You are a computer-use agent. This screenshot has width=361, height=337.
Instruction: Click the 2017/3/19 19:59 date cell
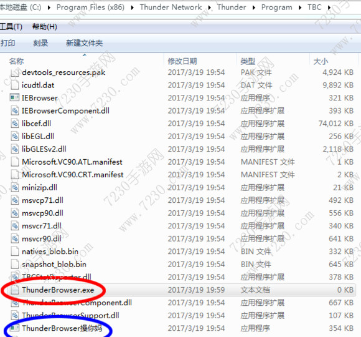pos(196,290)
